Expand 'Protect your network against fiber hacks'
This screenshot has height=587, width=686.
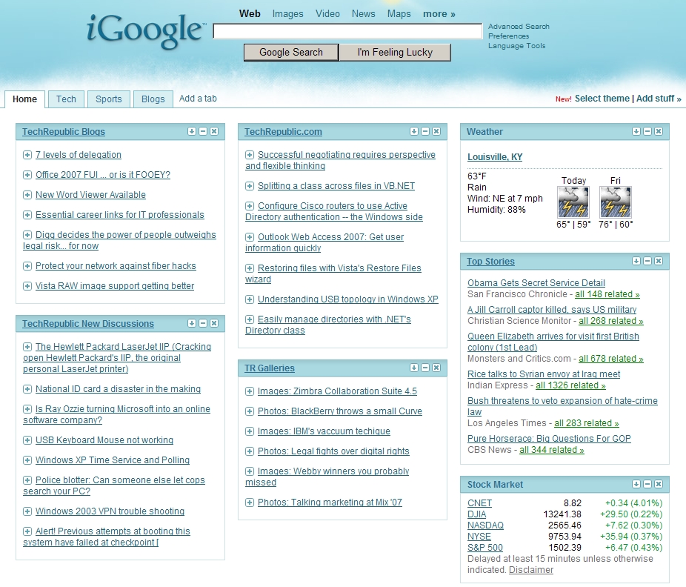click(x=27, y=266)
